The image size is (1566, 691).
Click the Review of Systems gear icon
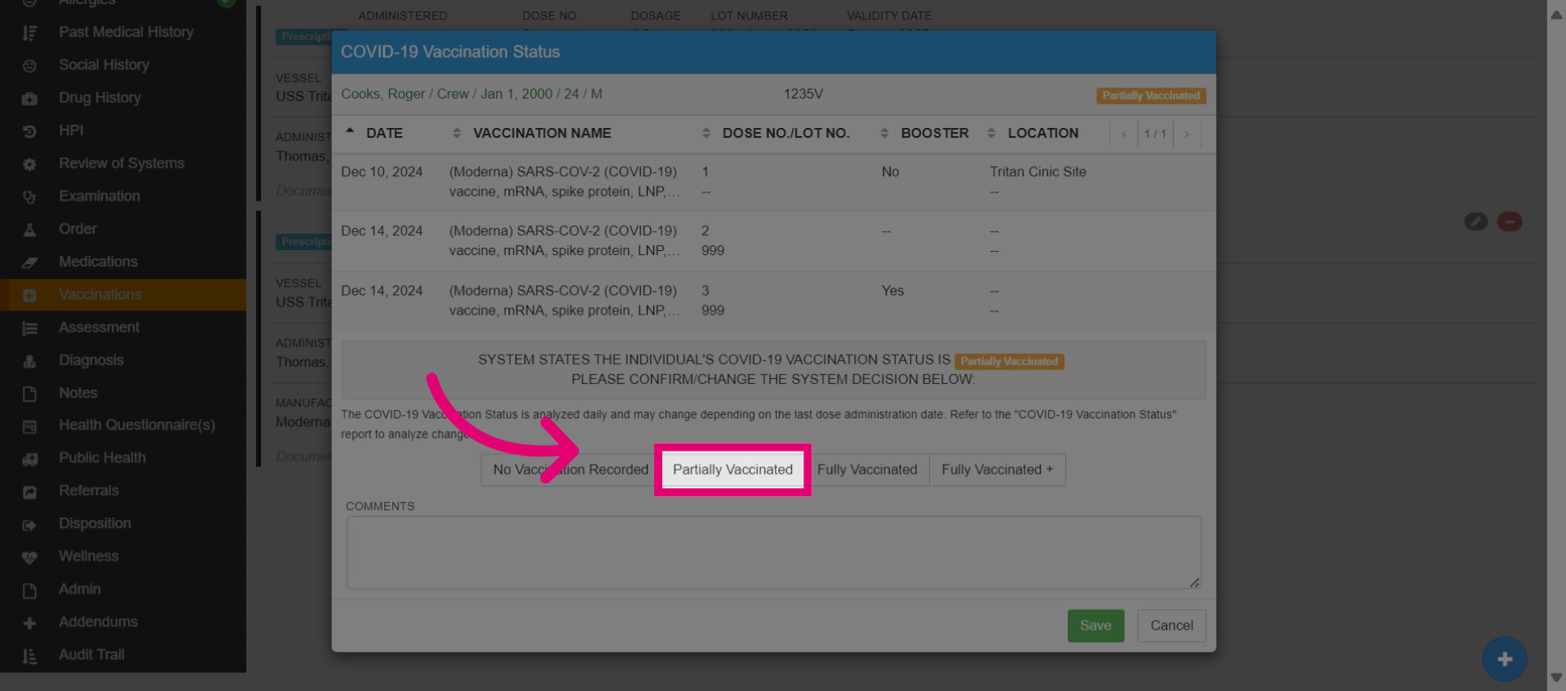[29, 164]
